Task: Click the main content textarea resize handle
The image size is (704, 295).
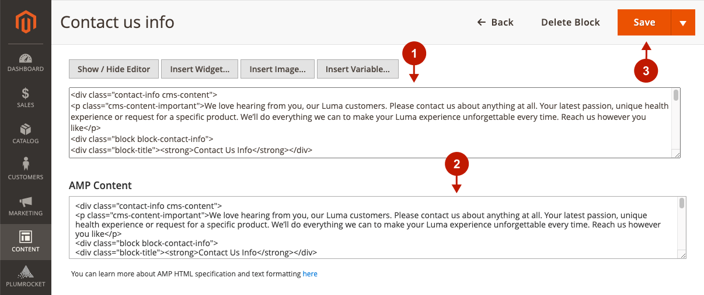Action: click(x=676, y=154)
